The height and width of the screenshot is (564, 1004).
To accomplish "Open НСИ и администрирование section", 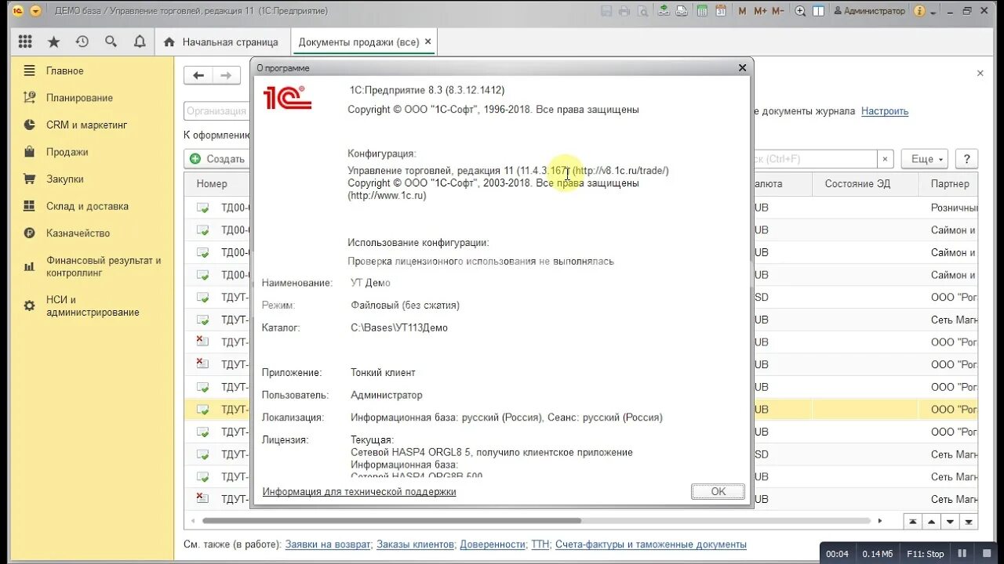I will coord(93,305).
